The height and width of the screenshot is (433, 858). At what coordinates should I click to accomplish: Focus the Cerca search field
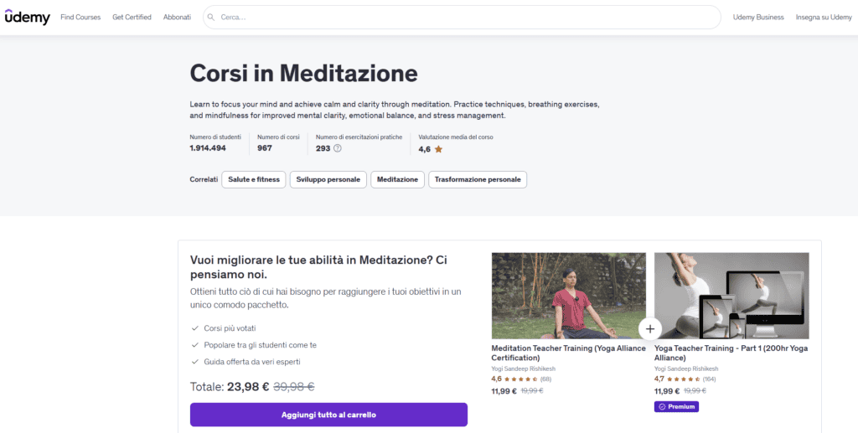pos(462,18)
